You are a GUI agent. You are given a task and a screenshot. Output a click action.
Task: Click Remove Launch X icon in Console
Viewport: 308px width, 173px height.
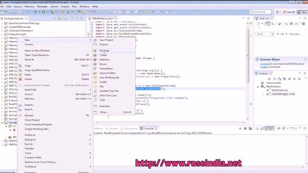[245, 128]
